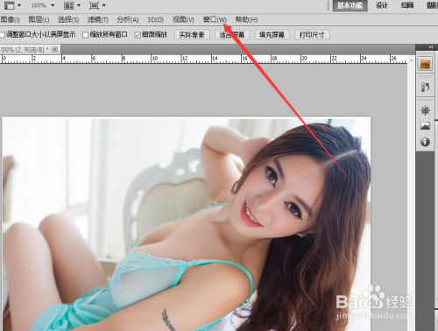Expand the collapsed panel dock with double arrow
This screenshot has width=438, height=331.
(x=431, y=47)
